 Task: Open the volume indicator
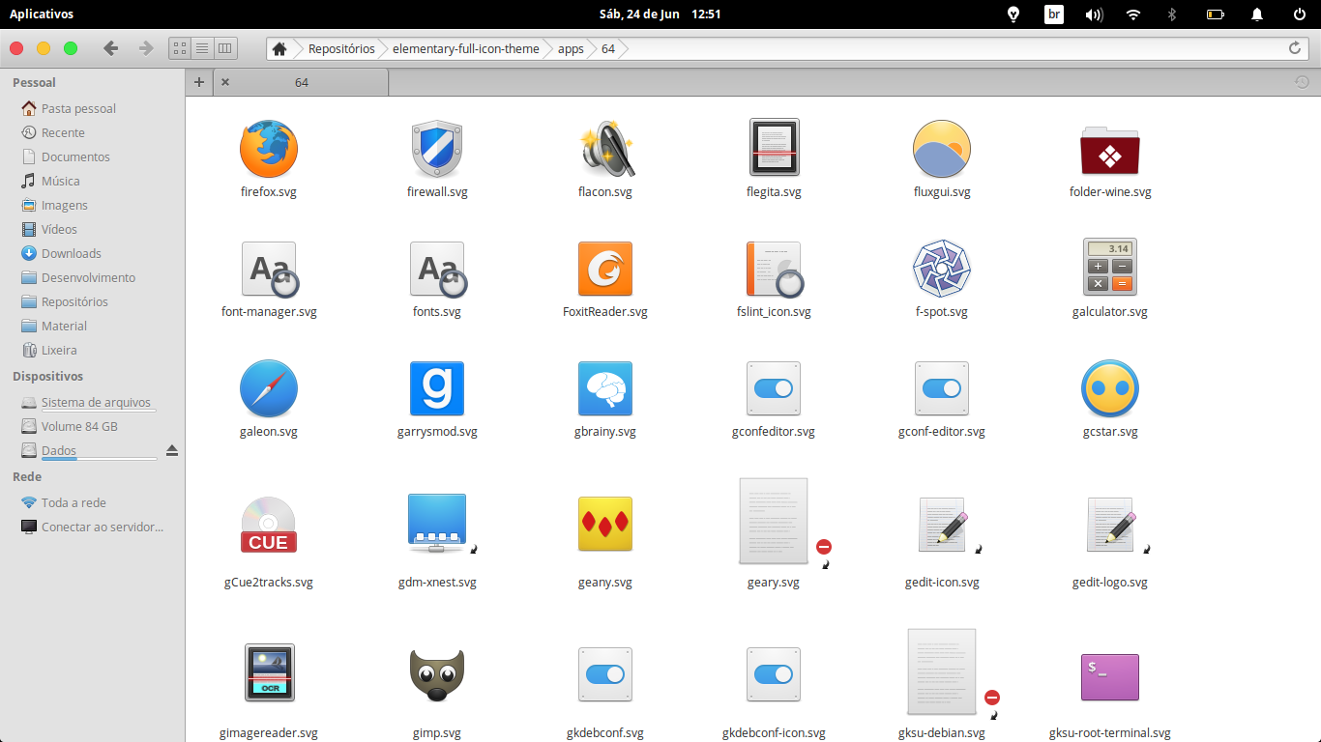tap(1094, 14)
